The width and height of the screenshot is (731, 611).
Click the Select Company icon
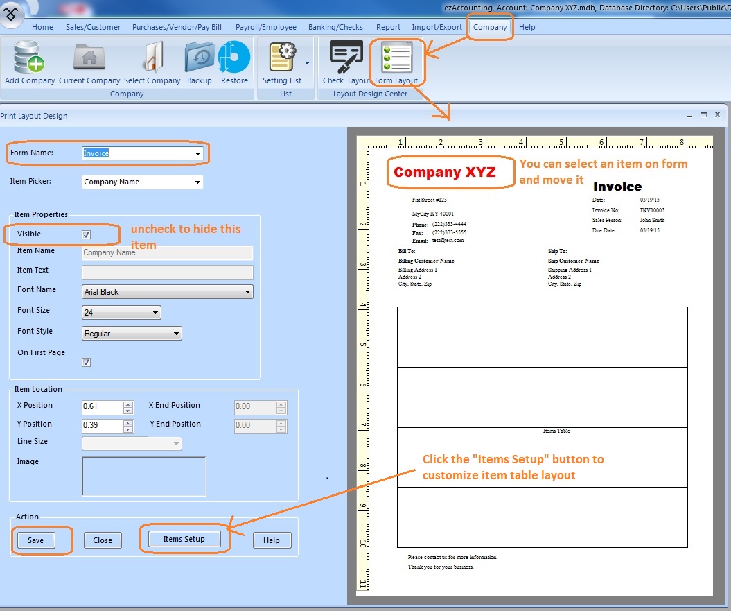pos(152,59)
